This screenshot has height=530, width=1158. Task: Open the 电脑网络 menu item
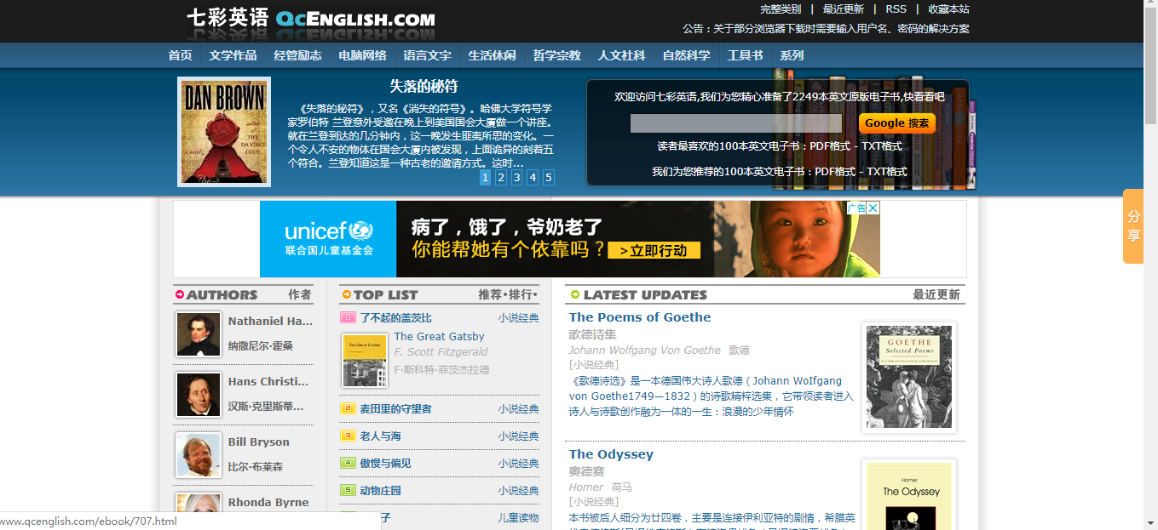click(363, 55)
